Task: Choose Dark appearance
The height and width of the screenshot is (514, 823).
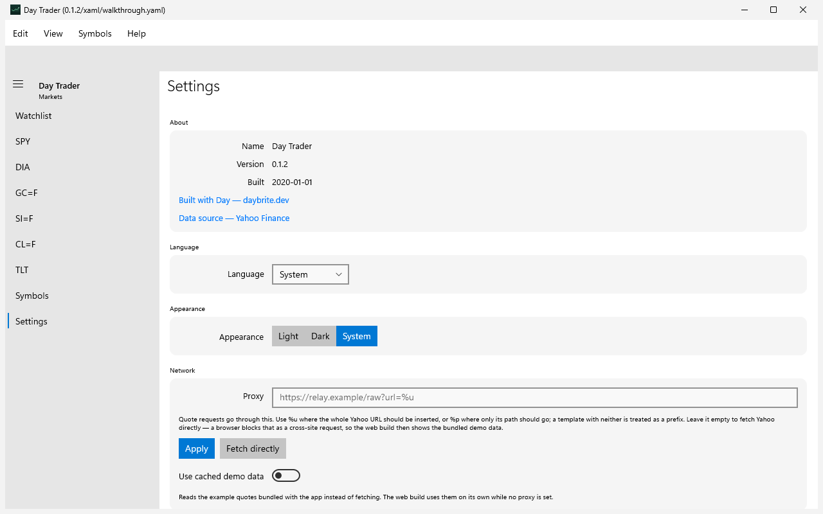Action: click(x=320, y=336)
